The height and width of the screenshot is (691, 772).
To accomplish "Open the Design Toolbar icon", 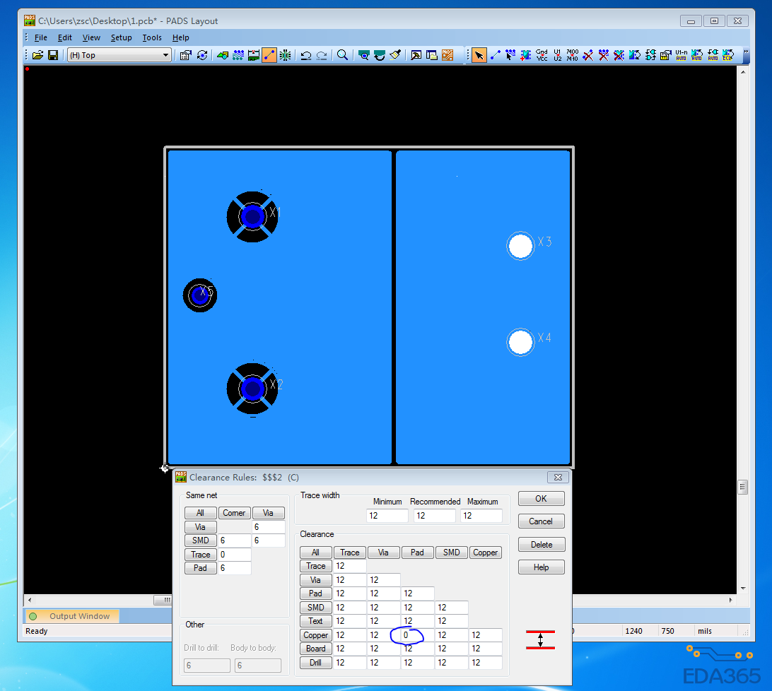I will click(x=238, y=55).
